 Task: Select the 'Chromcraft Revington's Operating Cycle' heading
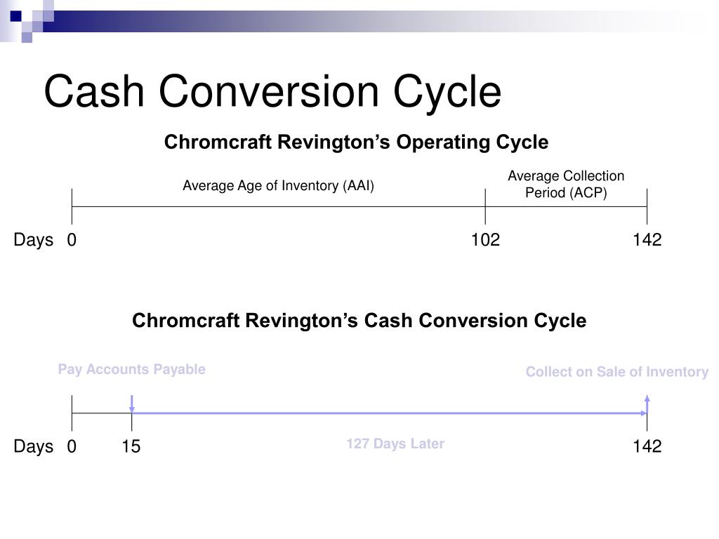pyautogui.click(x=356, y=142)
